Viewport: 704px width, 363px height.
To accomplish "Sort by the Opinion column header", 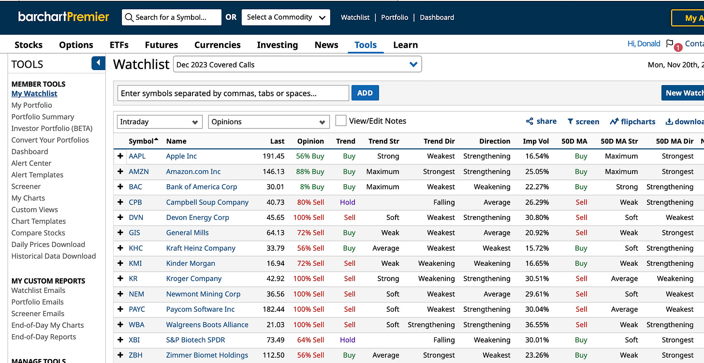I will pos(310,141).
